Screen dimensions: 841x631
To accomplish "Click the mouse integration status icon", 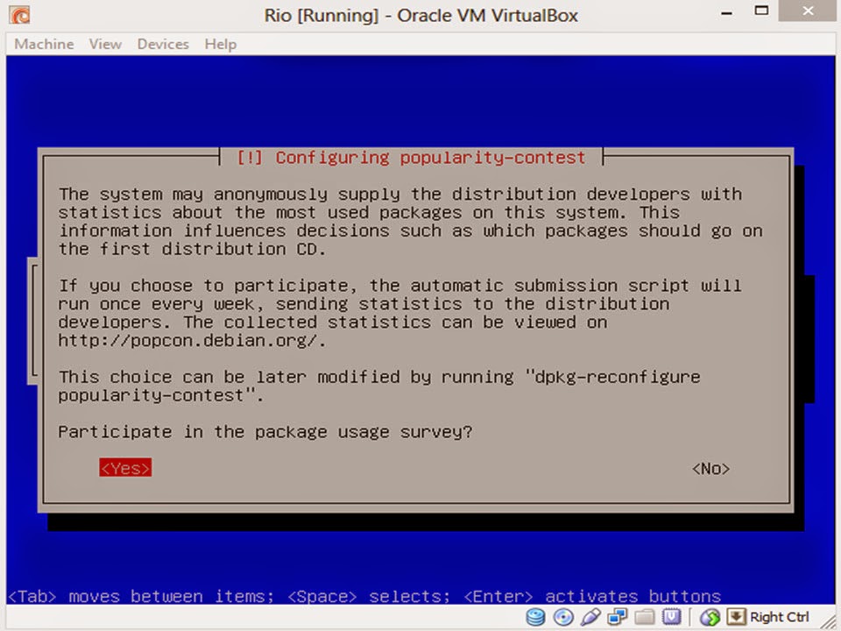I will point(710,617).
